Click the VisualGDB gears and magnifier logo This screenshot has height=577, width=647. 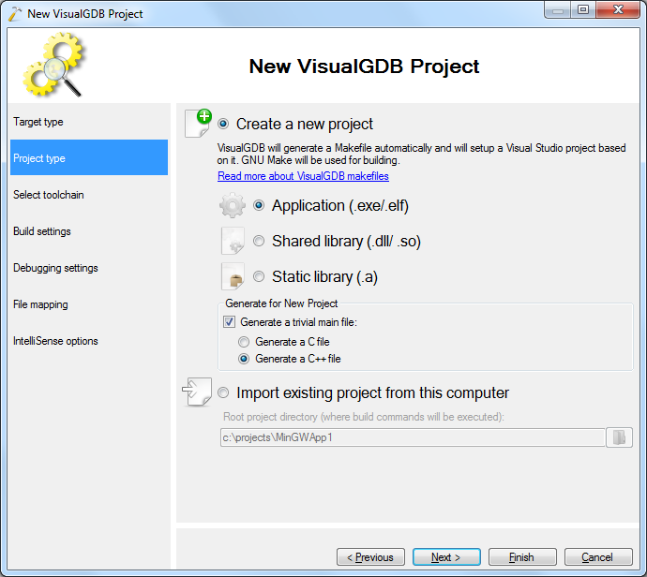click(53, 65)
